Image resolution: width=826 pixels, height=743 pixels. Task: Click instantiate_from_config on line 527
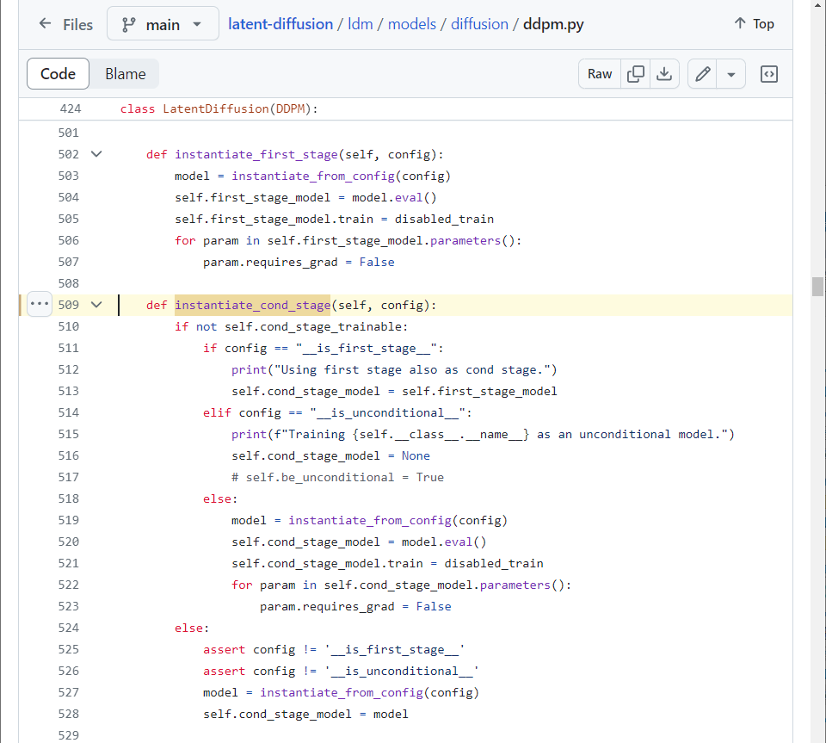342,692
